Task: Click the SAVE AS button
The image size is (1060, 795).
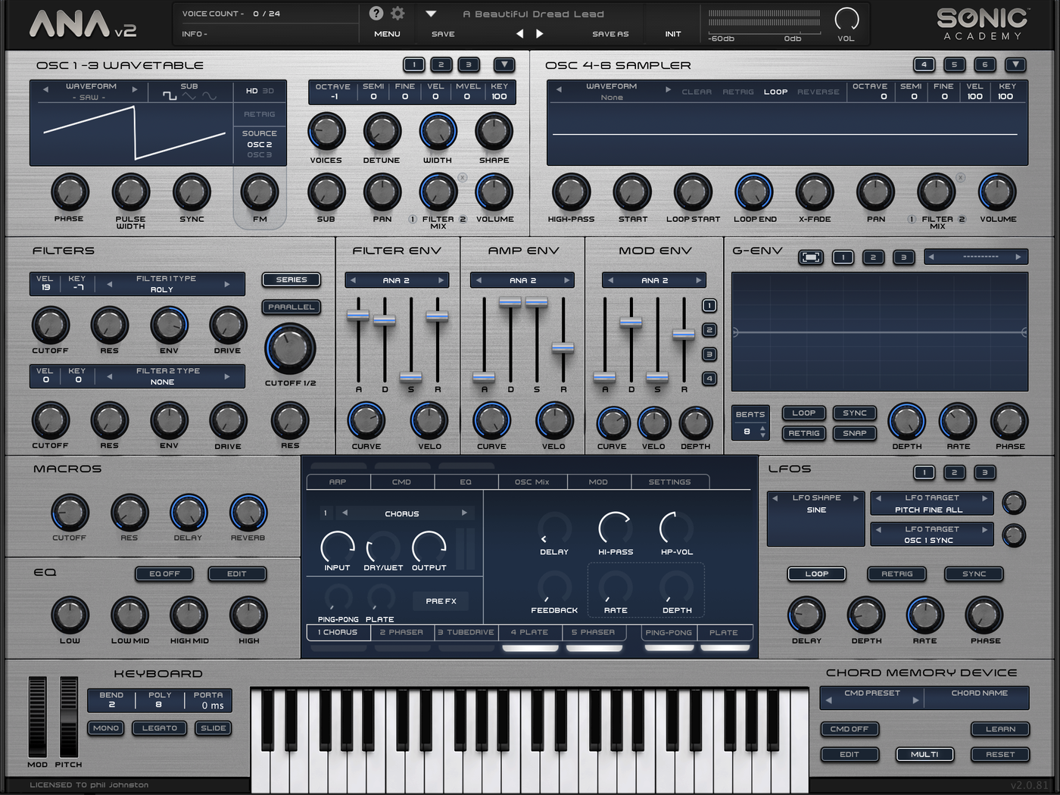Action: (x=610, y=34)
